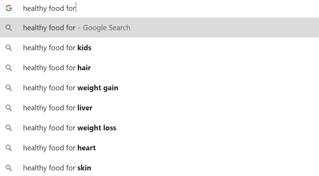This screenshot has width=319, height=176.
Task: Select 'healthy food for kids' suggestion
Action: [x=57, y=48]
